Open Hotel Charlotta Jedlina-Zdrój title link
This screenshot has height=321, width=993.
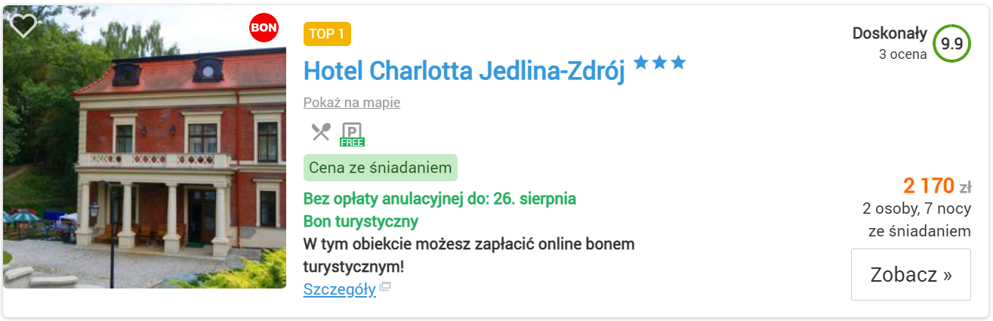click(x=464, y=71)
